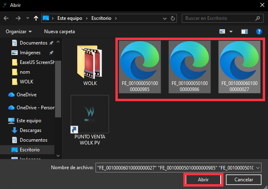Select OneDrive in the navigation pane

[x=27, y=95]
